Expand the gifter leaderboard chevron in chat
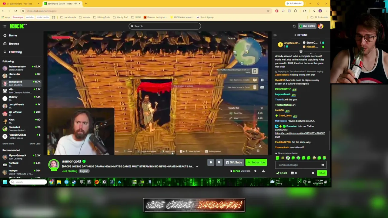This screenshot has height=218, width=388. coord(301,52)
